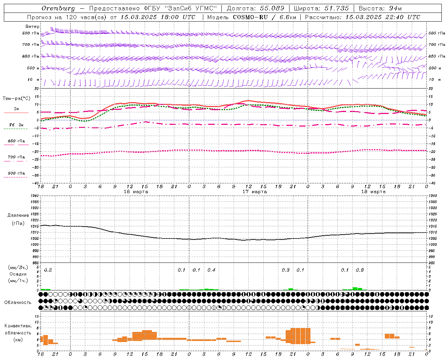
Task: Click the 'Рассчитано: 15.03.2025 22:40 UTC' timestamp
Action: 362,17
